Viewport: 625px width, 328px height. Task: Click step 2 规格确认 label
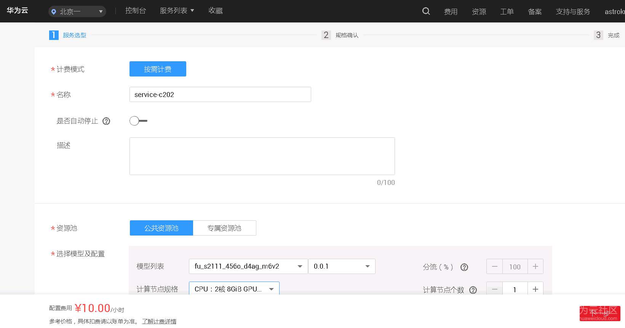coord(347,35)
